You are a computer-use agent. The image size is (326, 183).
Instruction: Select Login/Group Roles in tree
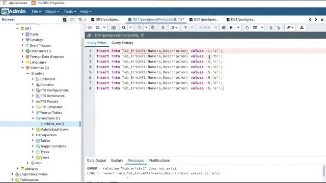pyautogui.click(x=34, y=174)
